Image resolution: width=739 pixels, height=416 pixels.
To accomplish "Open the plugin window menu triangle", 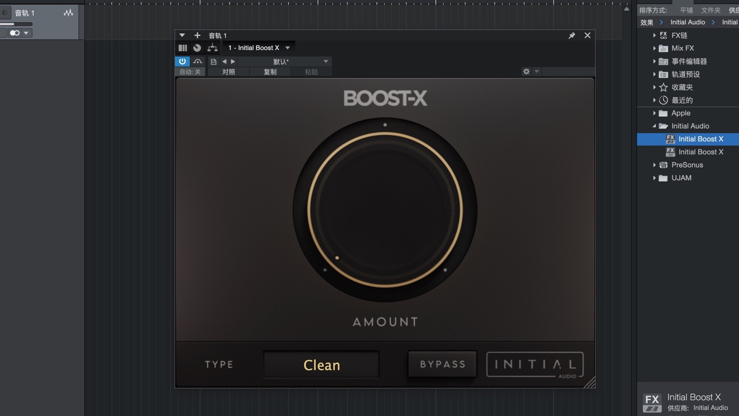I will (x=182, y=35).
